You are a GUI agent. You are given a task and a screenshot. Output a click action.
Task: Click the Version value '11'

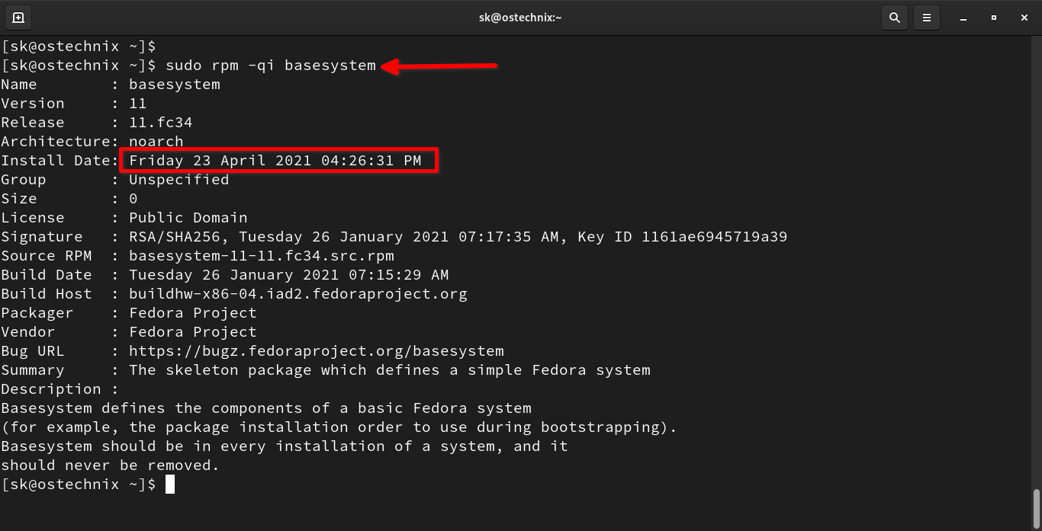[138, 104]
